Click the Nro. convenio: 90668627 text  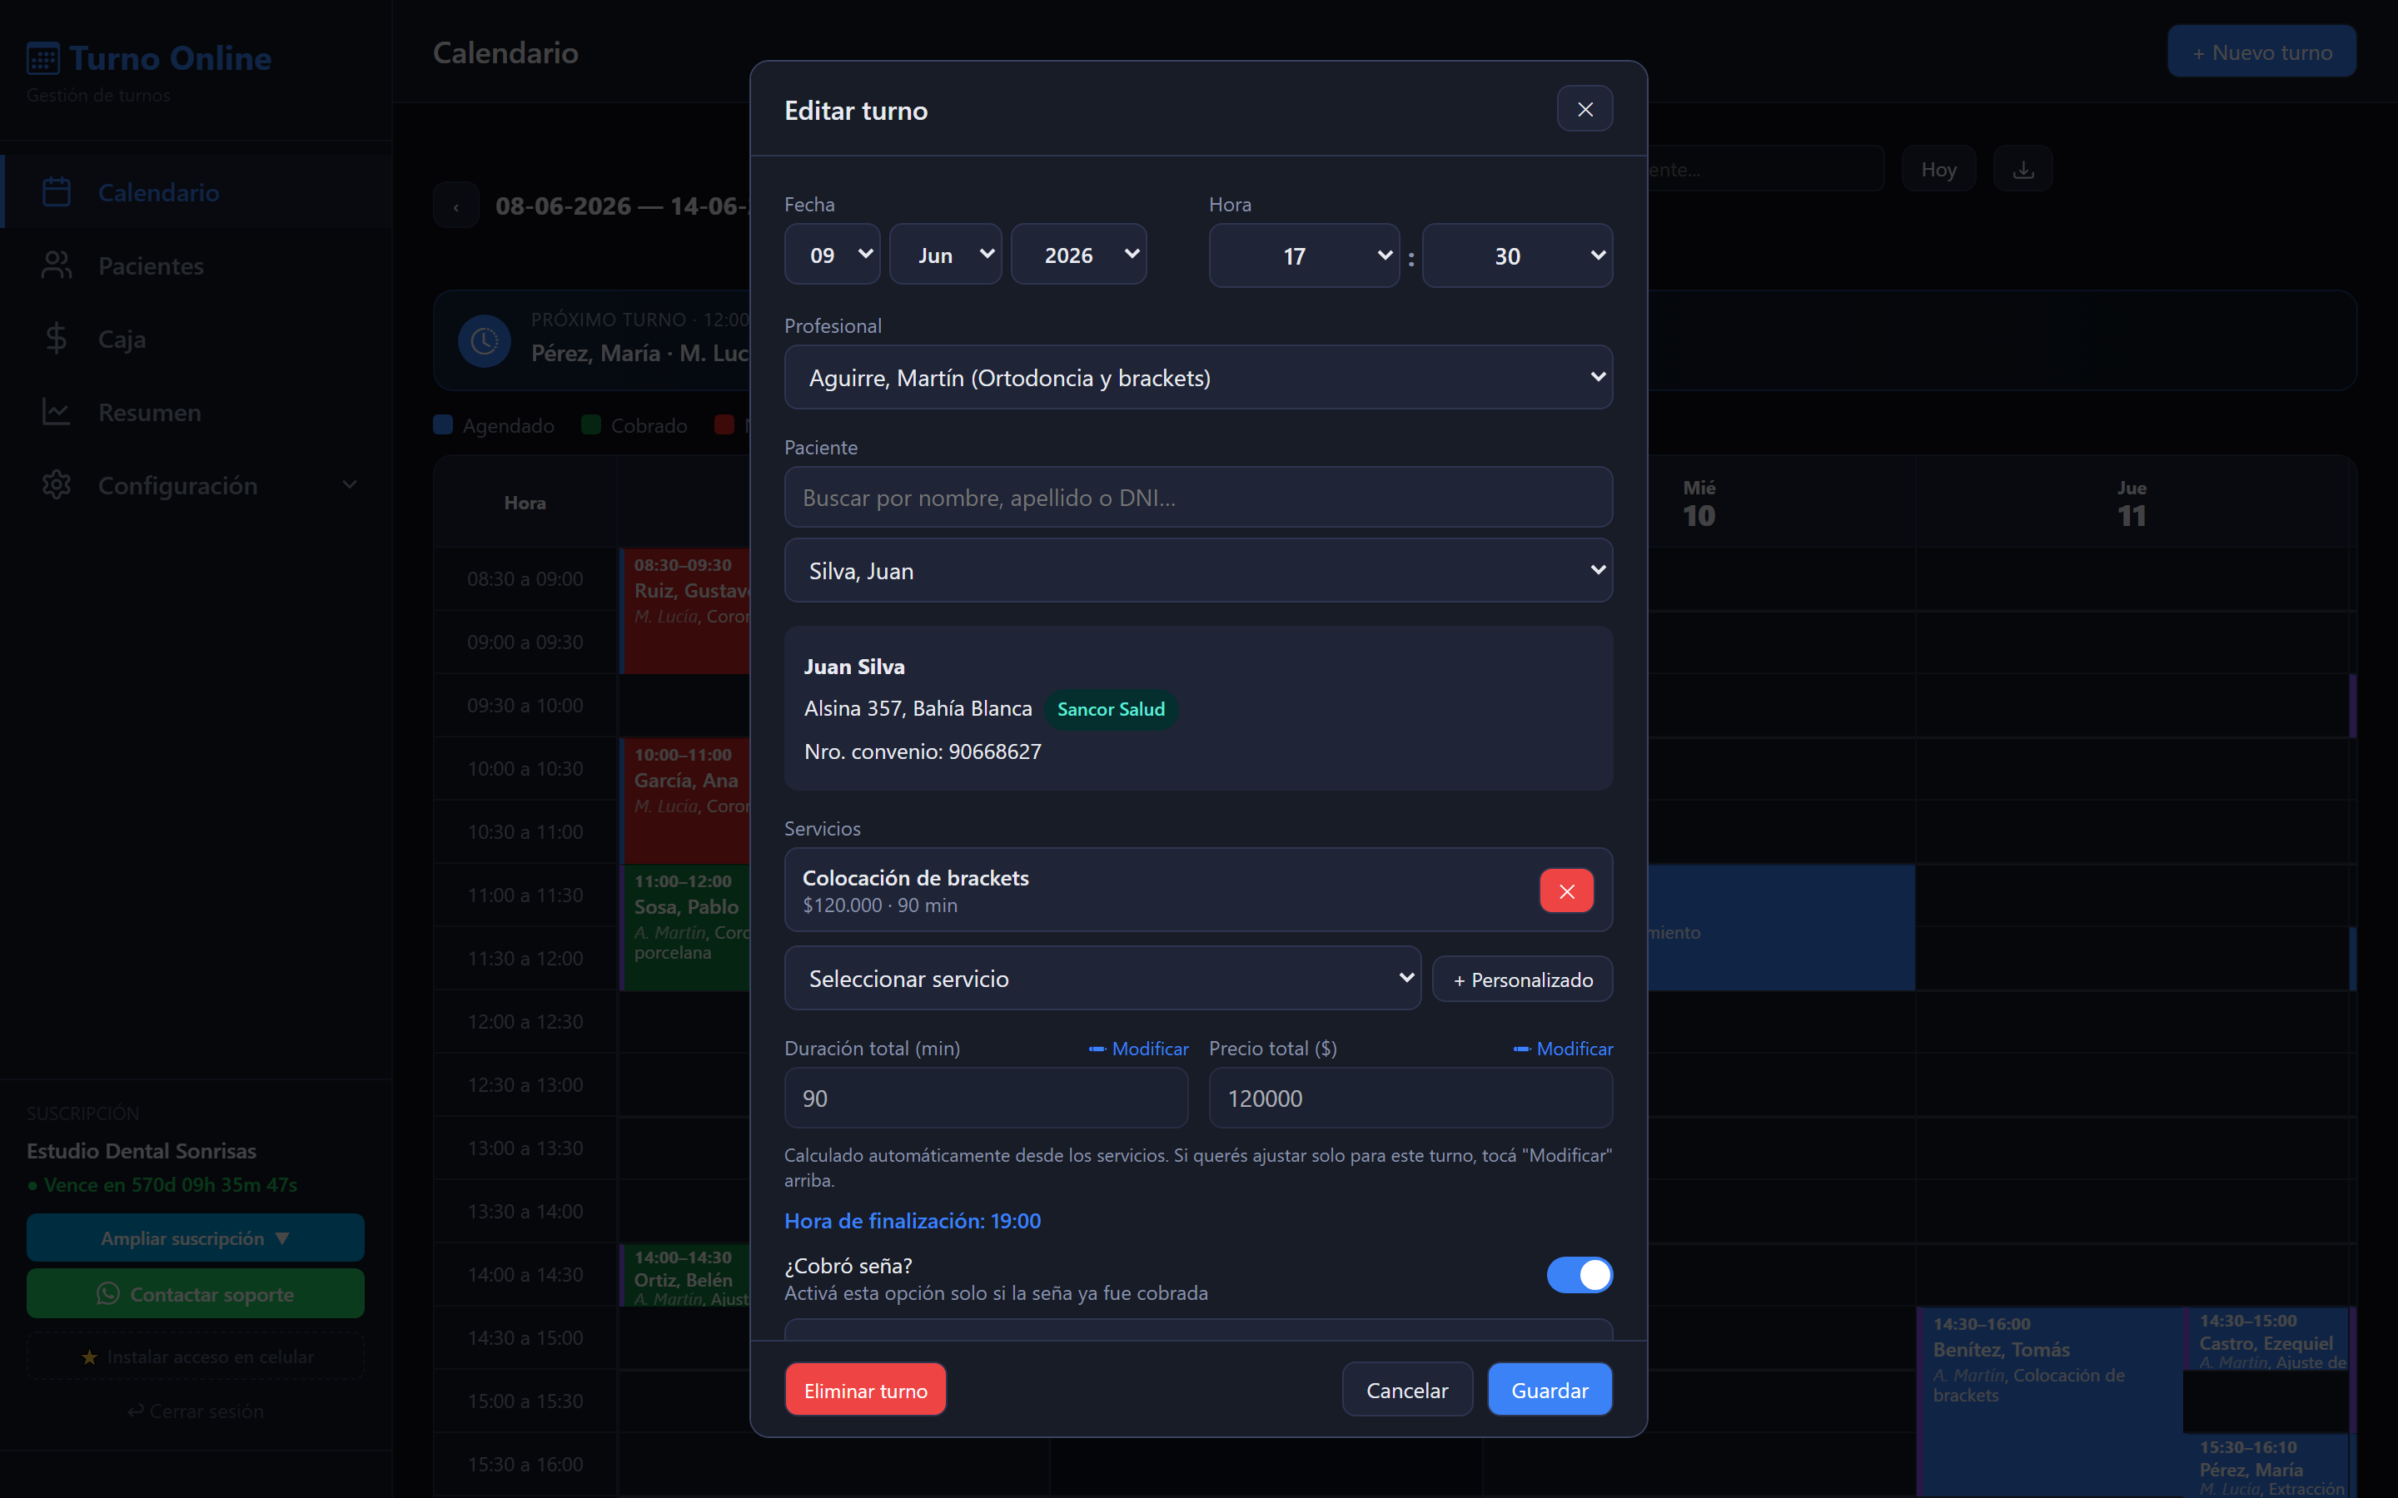(923, 752)
